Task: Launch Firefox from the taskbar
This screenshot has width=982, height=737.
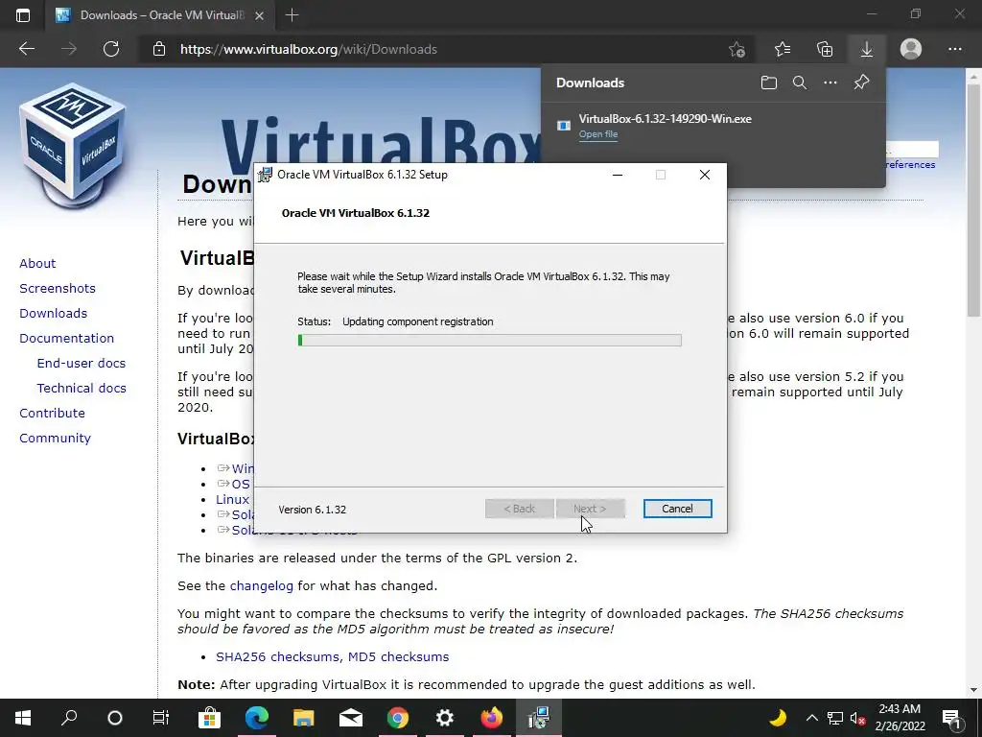Action: [492, 718]
